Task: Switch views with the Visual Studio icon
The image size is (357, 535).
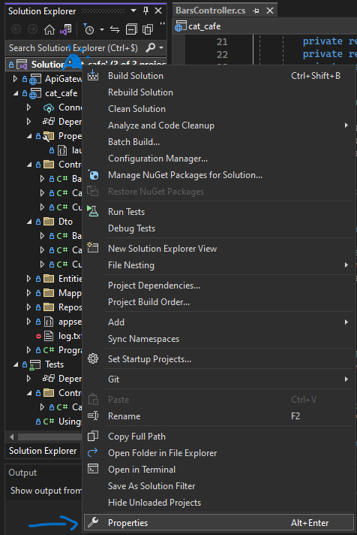Action: pyautogui.click(x=66, y=30)
